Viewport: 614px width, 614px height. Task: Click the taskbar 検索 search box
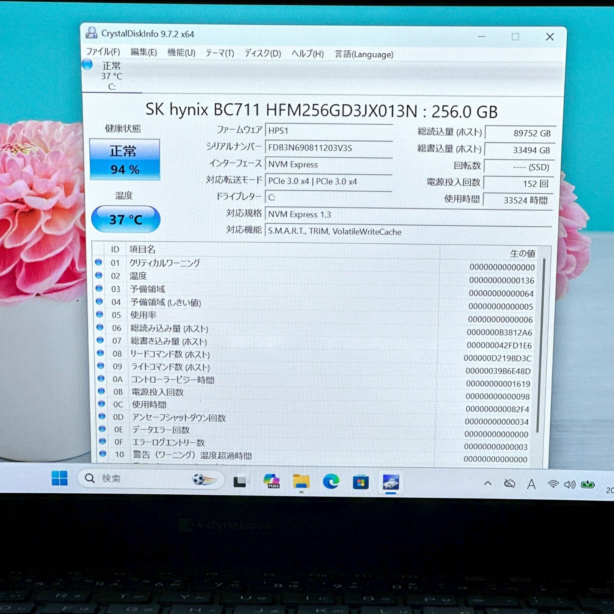(x=151, y=479)
